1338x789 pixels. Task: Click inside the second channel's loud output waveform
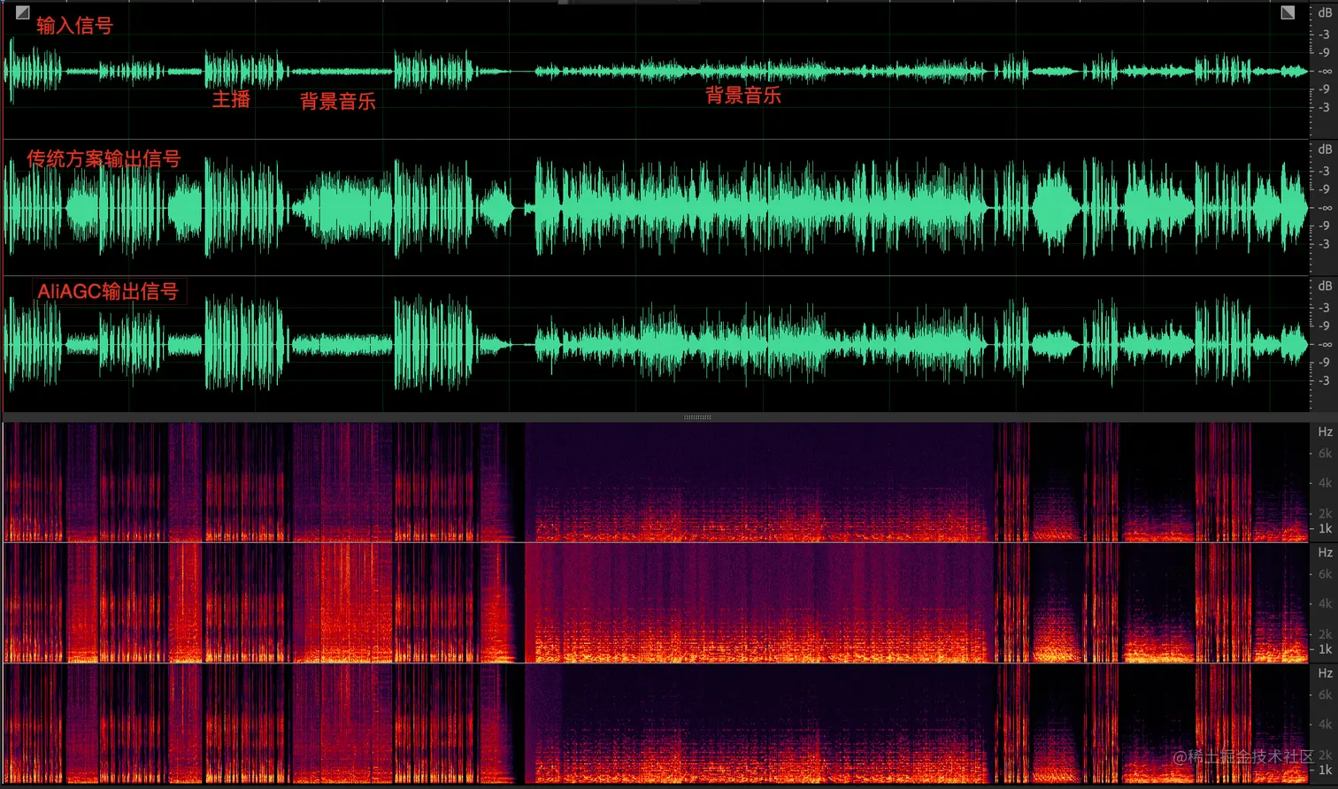[x=656, y=208]
